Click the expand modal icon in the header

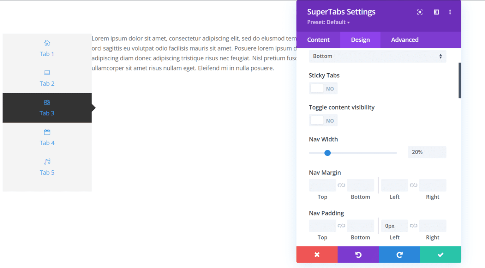tap(420, 12)
